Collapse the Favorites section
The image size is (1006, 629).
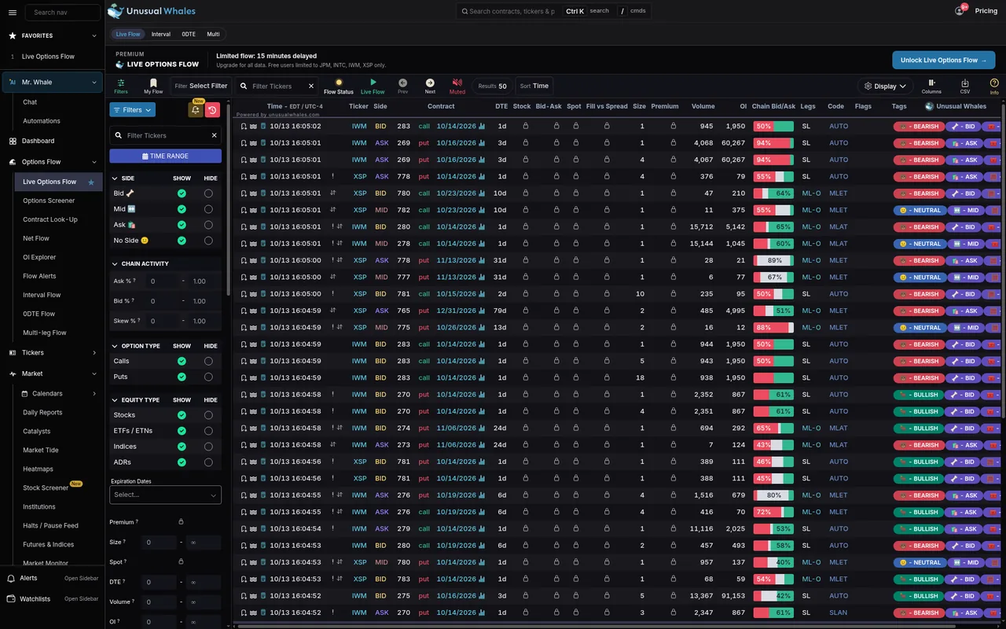point(94,35)
